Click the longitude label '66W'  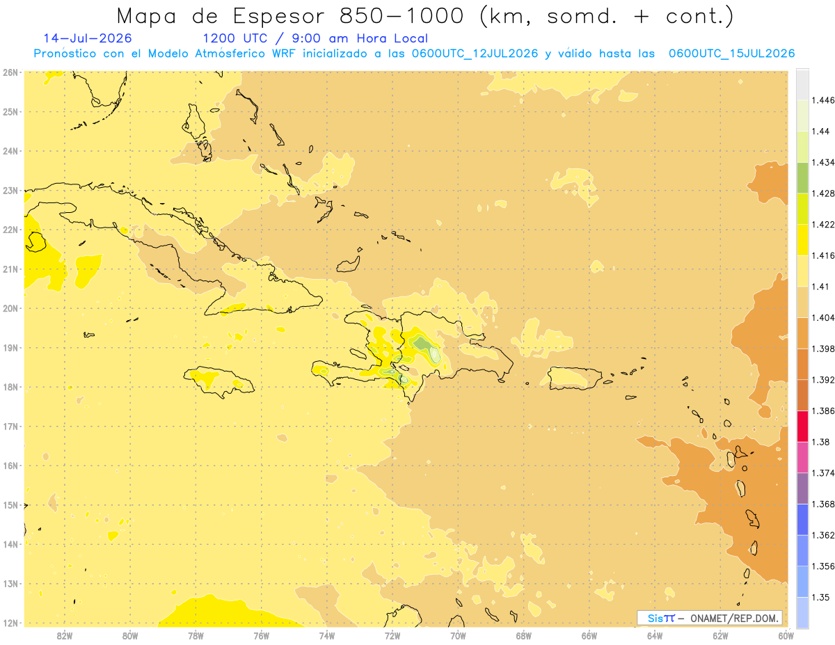pyautogui.click(x=589, y=635)
